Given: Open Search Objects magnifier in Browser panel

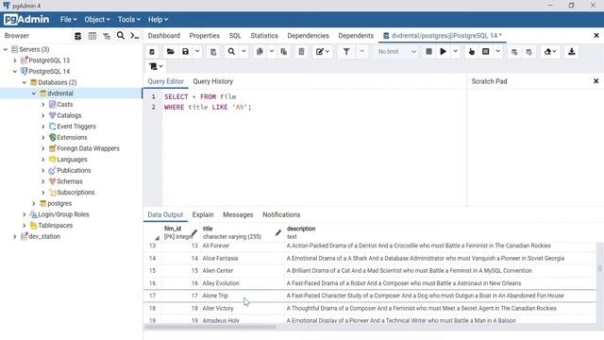Looking at the screenshot, I should click(x=121, y=36).
